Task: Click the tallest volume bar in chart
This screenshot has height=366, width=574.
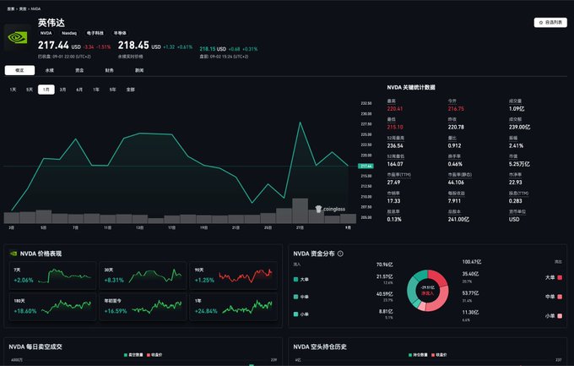Action: point(301,210)
